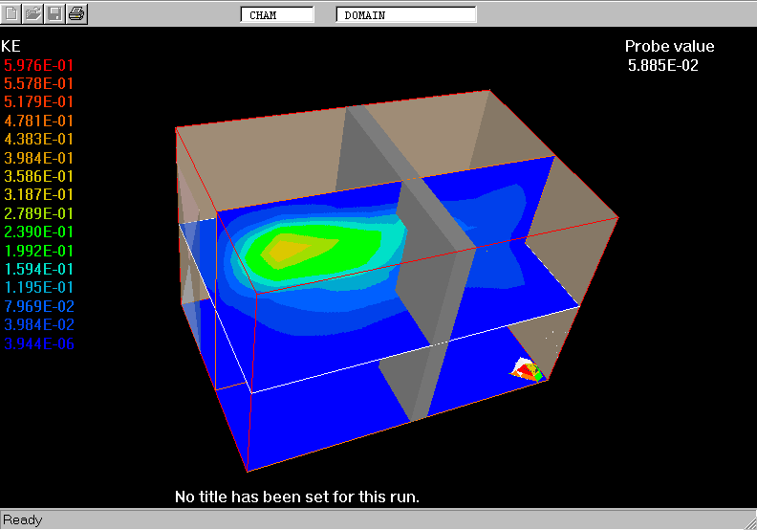Viewport: 757px width, 530px height.
Task: Click the legend value 1.195E-01
Action: tap(39, 287)
